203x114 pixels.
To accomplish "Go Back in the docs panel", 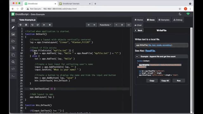I will click(139, 30).
